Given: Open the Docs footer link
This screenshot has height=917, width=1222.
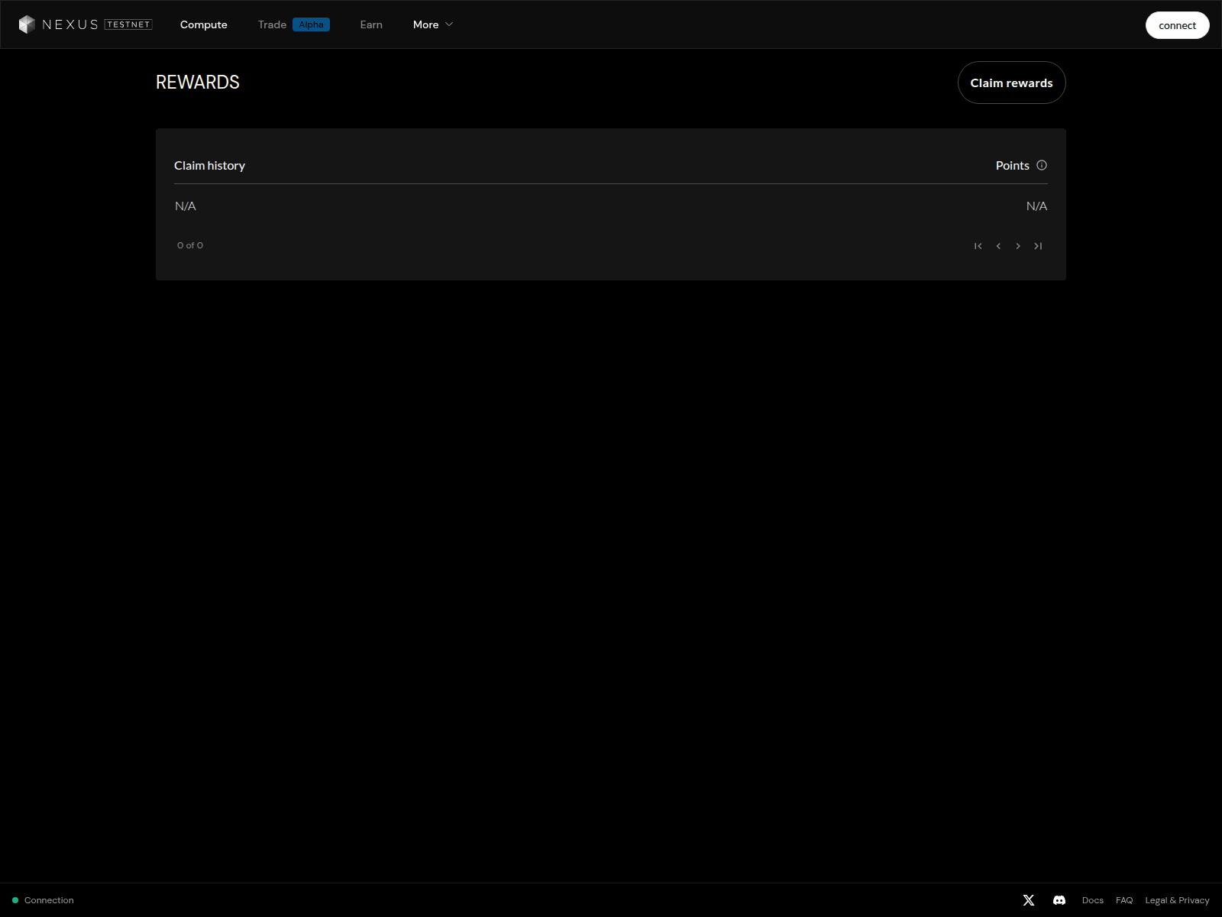Looking at the screenshot, I should pos(1093,900).
